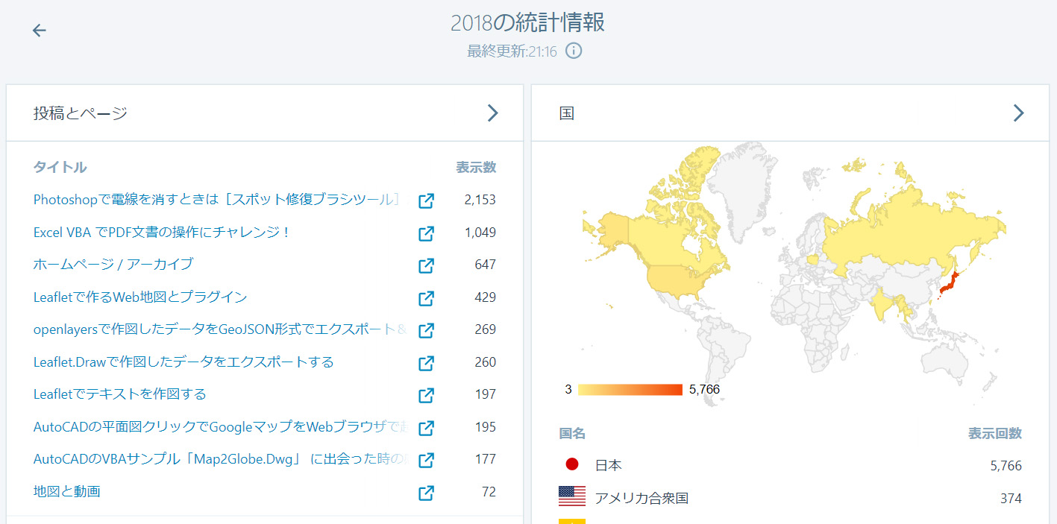Open external link icon for Excel VBA post
This screenshot has width=1057, height=524.
(426, 233)
